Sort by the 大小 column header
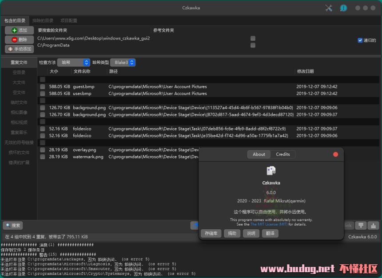Screen dimensions: 382x278 [54, 71]
